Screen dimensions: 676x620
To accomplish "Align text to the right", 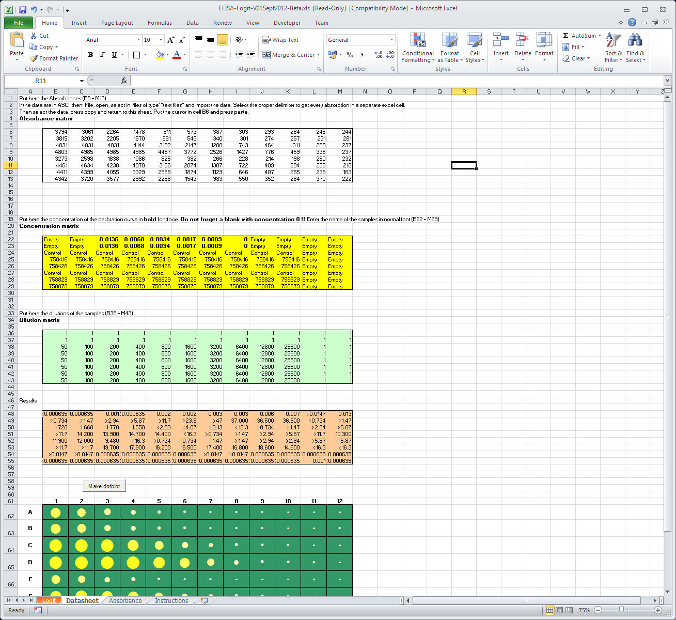I will click(223, 54).
